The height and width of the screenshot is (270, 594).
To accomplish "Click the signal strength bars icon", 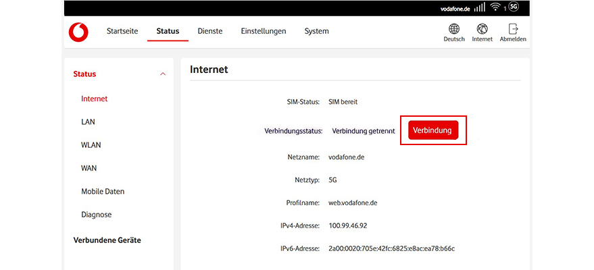I will 479,7.
